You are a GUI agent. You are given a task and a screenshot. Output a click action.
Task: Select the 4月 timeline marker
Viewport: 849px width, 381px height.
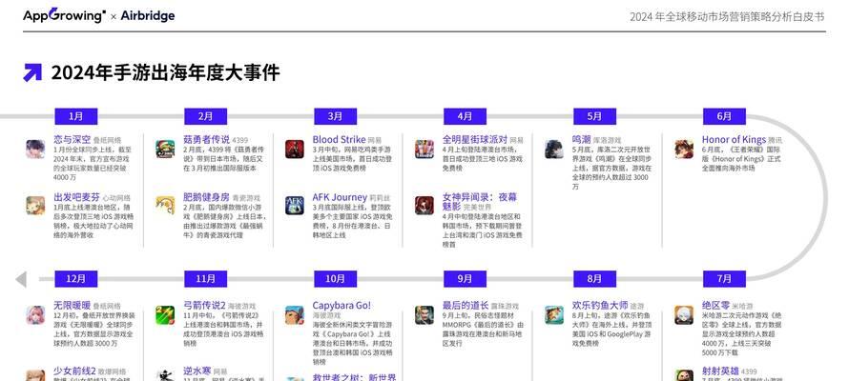(x=466, y=116)
